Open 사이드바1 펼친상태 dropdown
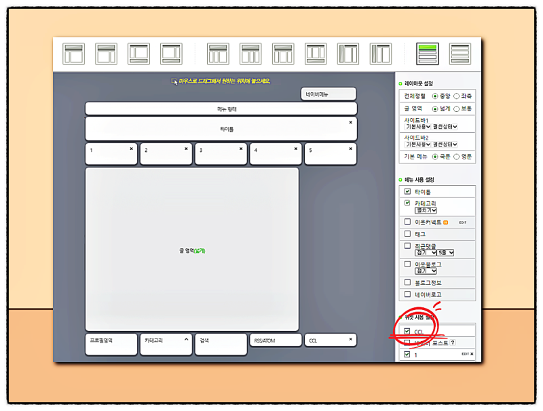 point(445,127)
